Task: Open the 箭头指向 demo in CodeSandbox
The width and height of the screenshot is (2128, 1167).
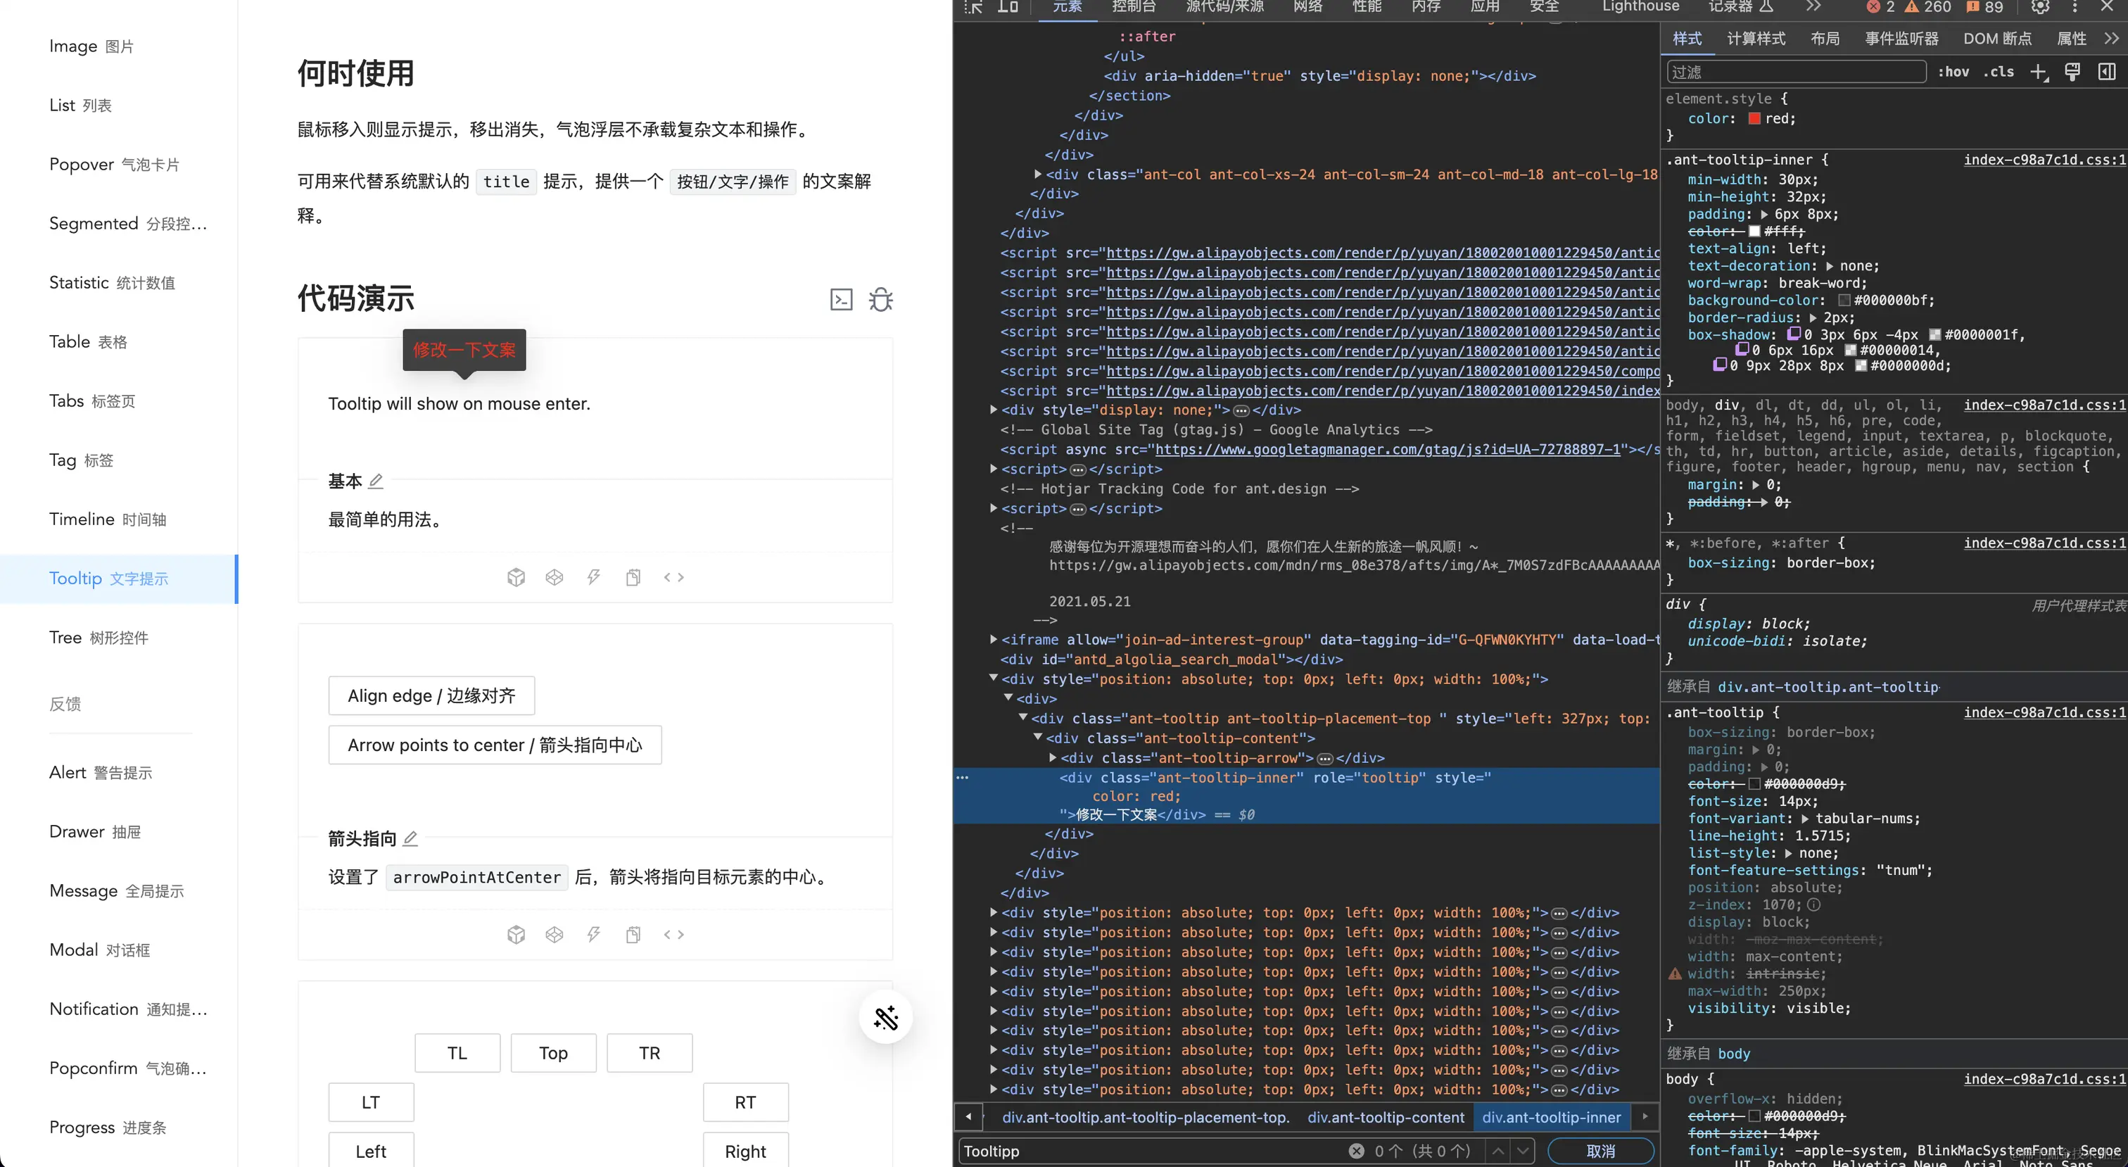Action: 517,934
